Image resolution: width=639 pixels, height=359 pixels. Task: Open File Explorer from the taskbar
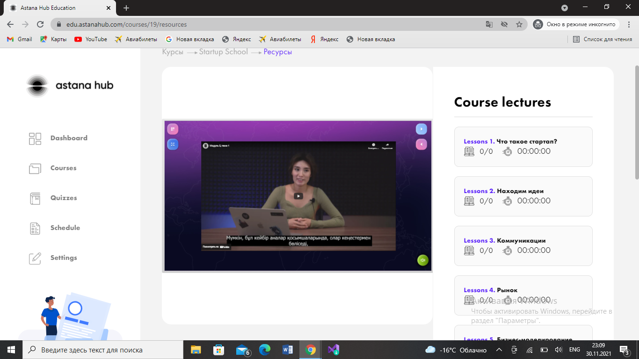pyautogui.click(x=196, y=350)
